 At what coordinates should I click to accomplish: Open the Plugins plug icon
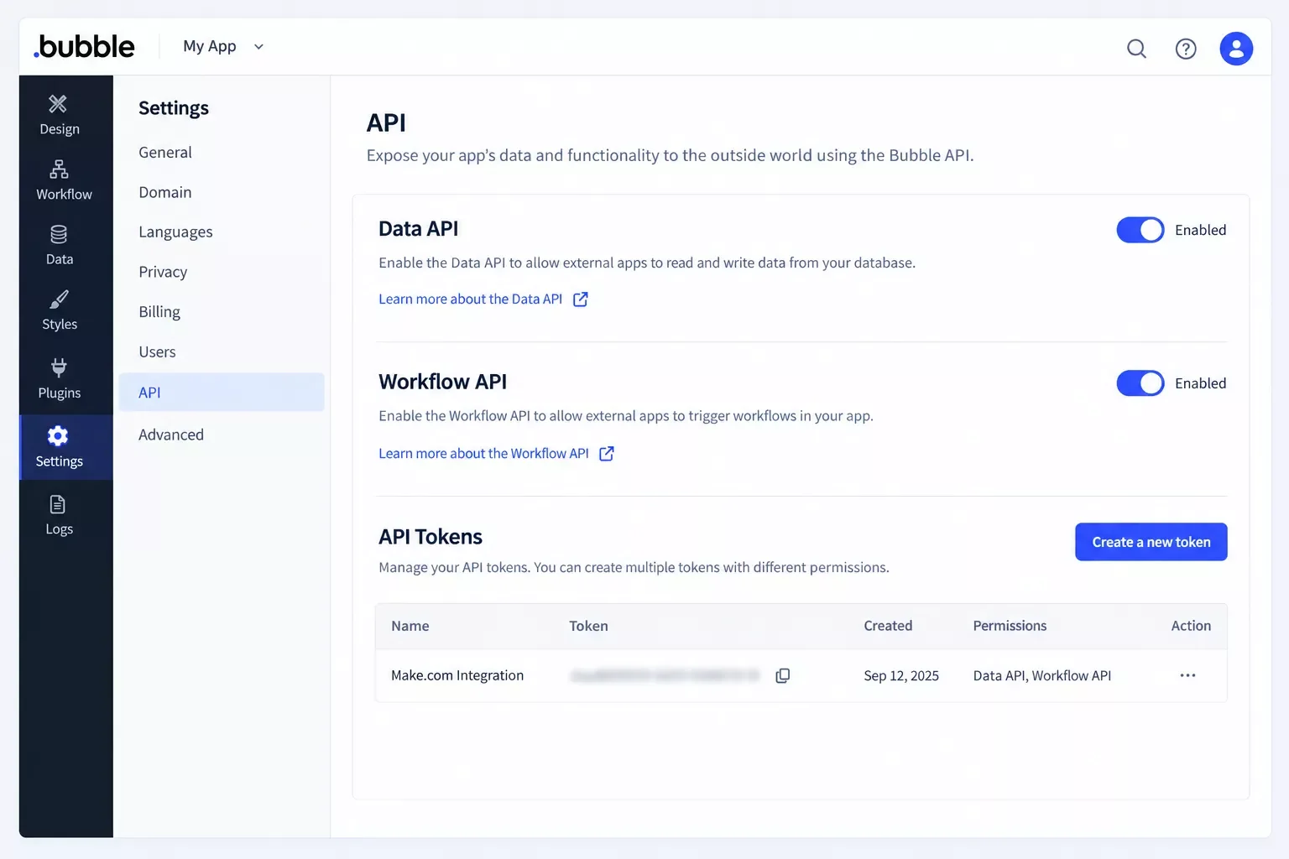pyautogui.click(x=59, y=367)
